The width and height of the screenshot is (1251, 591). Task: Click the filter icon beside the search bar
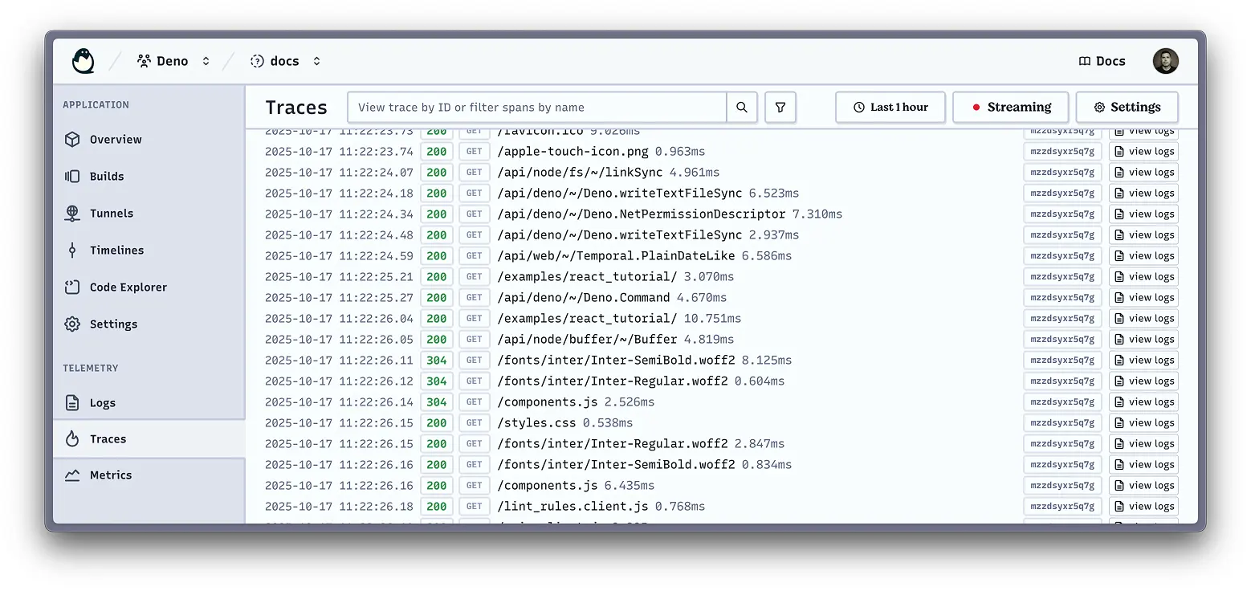(x=780, y=107)
